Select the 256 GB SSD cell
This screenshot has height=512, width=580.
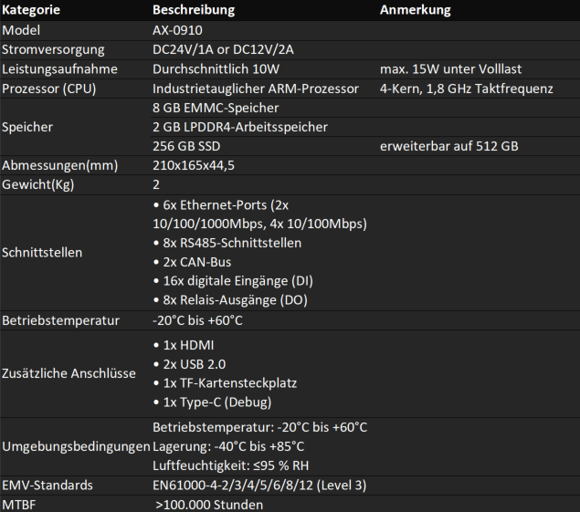pos(186,146)
